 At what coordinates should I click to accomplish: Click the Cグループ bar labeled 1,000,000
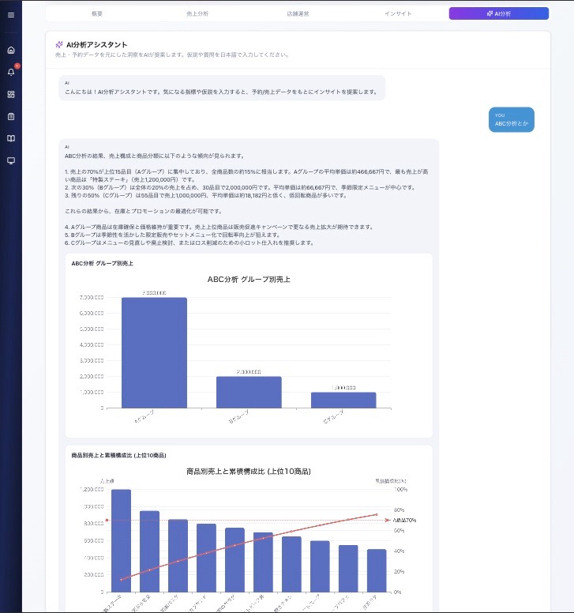click(343, 400)
